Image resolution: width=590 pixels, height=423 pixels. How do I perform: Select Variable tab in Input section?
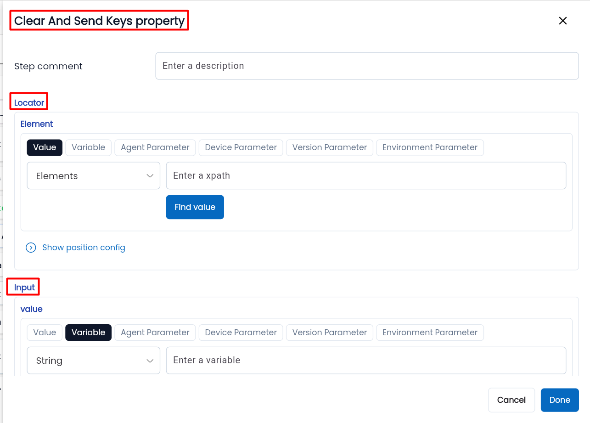coord(88,333)
